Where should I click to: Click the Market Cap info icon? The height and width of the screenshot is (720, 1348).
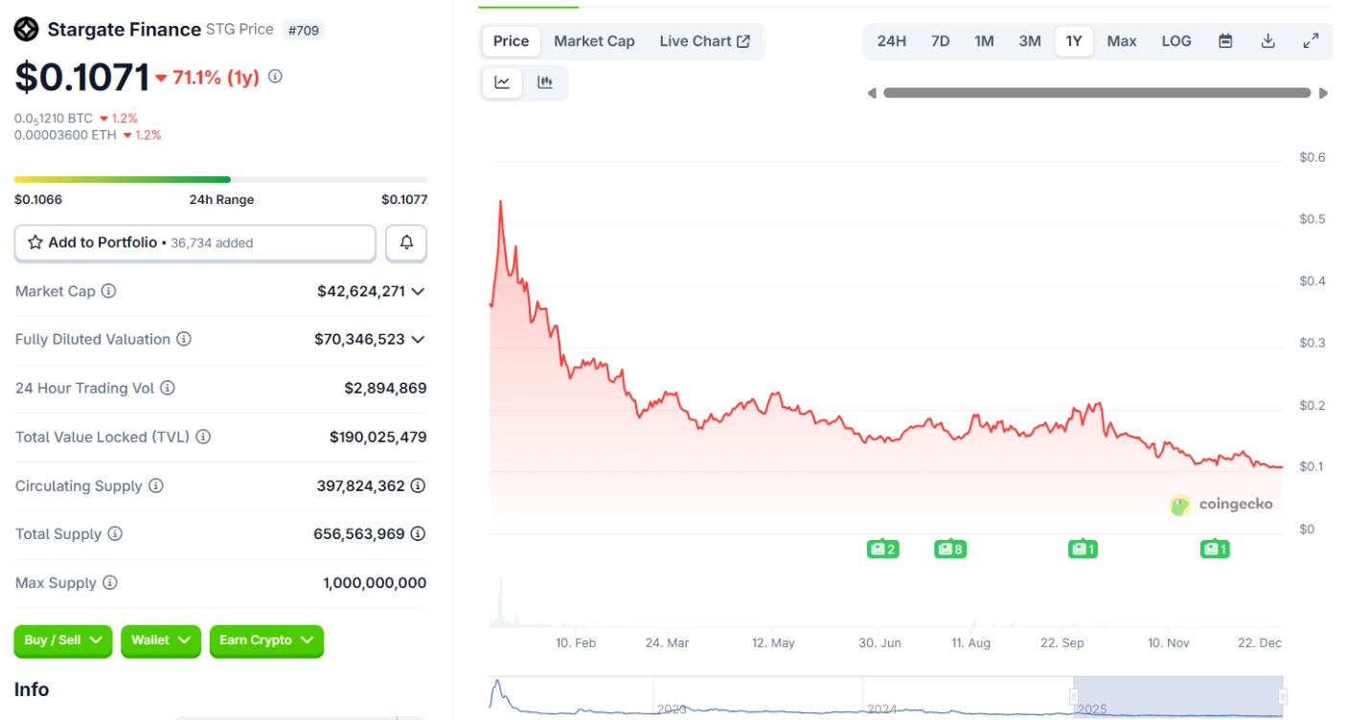click(x=108, y=291)
